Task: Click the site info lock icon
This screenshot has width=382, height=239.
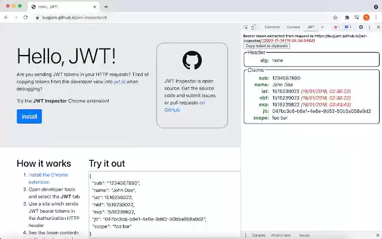Action: click(x=37, y=17)
